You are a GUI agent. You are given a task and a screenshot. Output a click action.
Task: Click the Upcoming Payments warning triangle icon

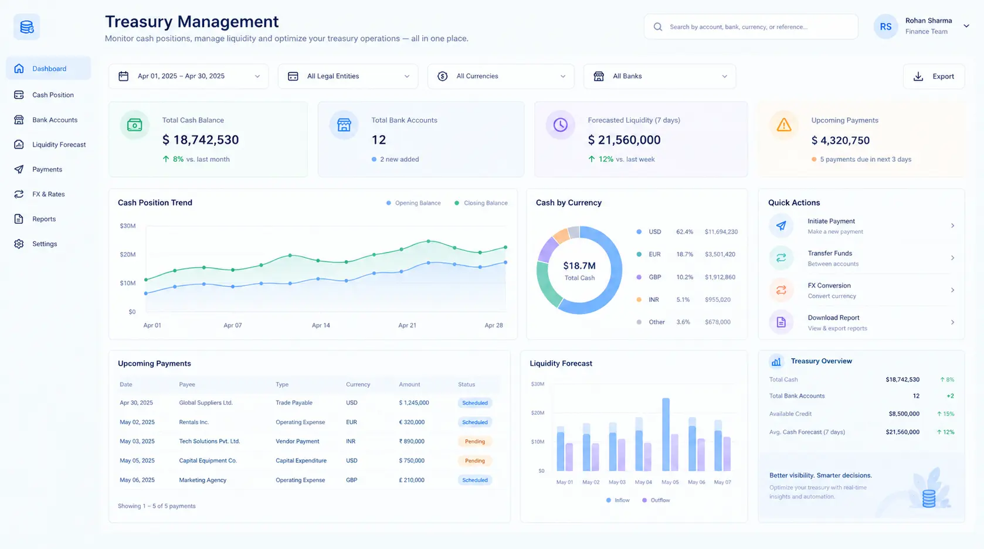784,125
